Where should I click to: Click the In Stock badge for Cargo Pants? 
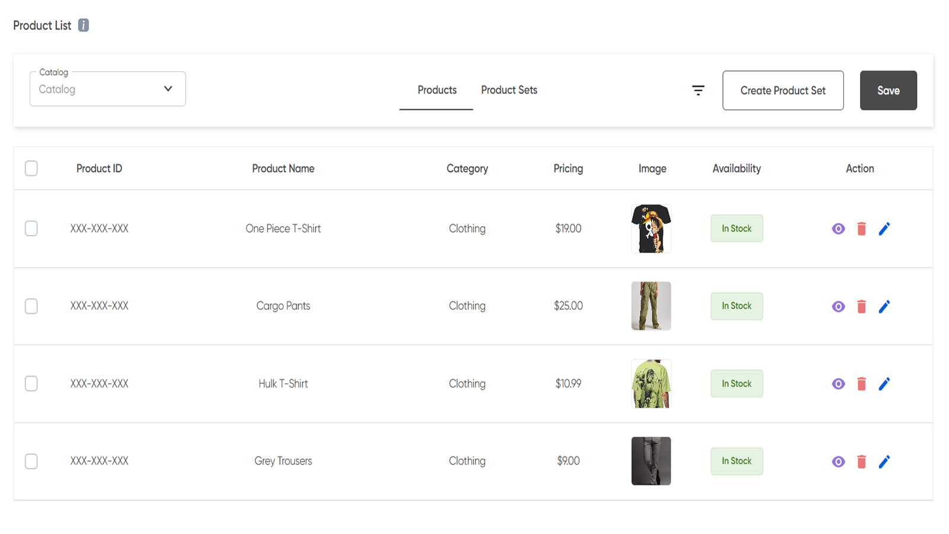click(737, 306)
